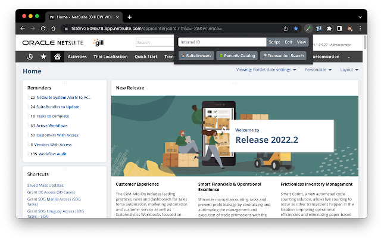Click the Customer Experience heading

coord(138,184)
